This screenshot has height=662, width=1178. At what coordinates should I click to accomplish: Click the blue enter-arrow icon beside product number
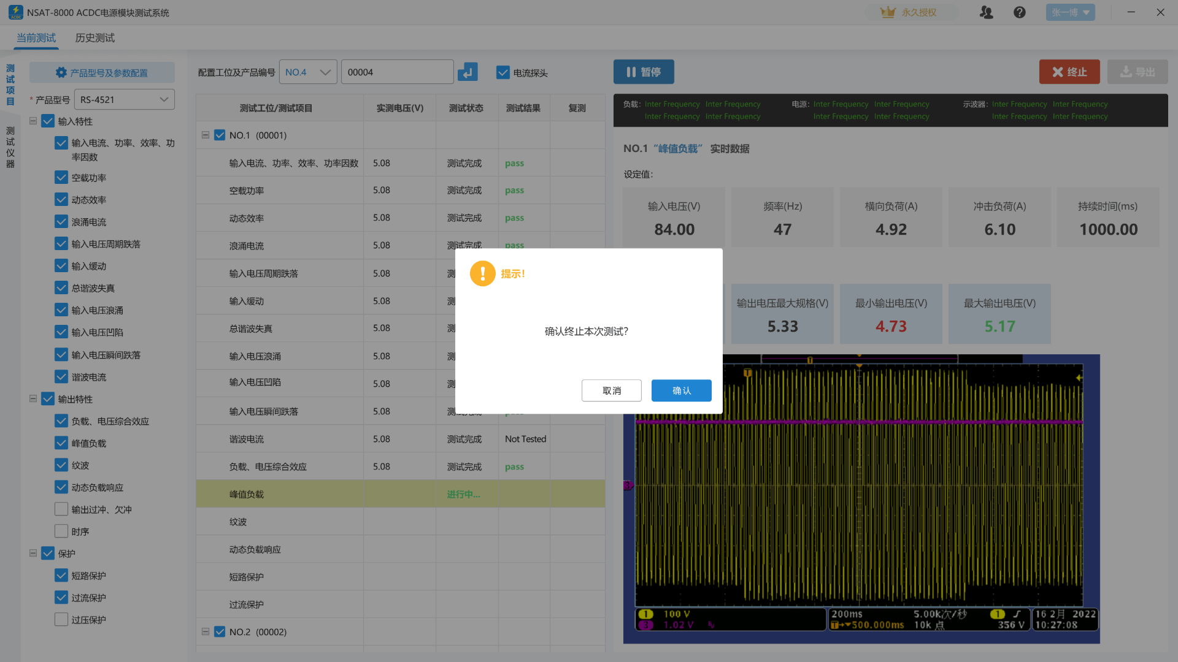468,72
